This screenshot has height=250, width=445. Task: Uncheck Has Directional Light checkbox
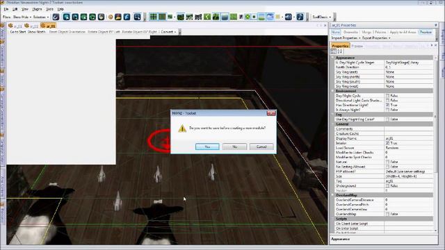[387, 105]
